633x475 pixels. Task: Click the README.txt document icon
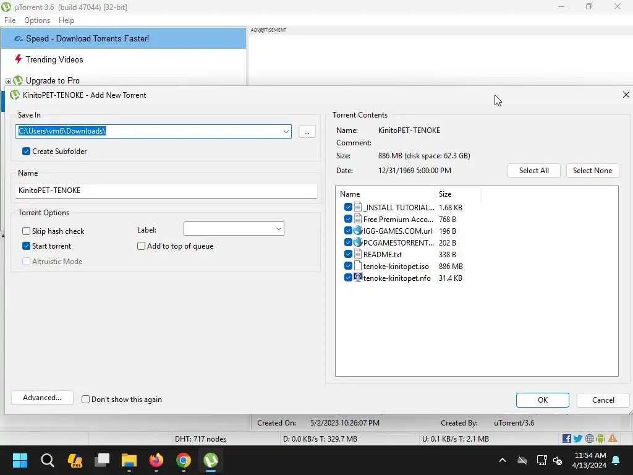(x=358, y=254)
